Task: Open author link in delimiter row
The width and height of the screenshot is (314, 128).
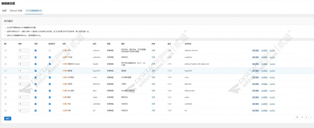Action: point(153,84)
